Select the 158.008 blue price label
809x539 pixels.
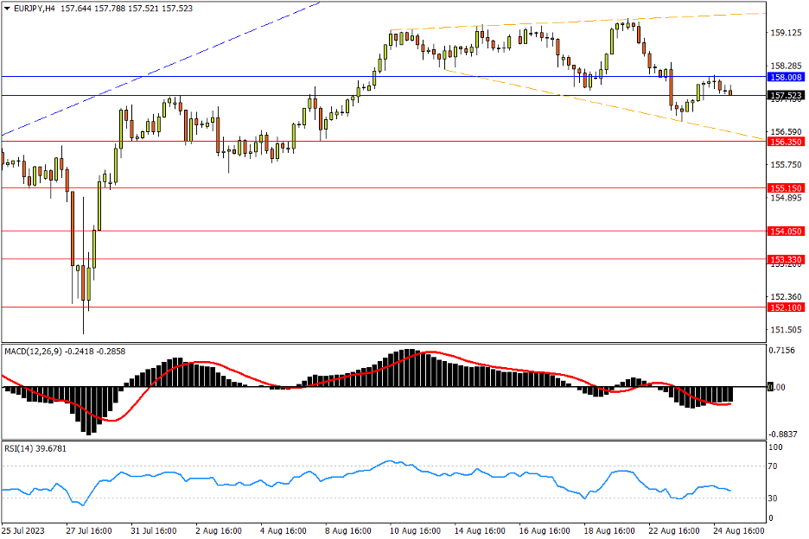(786, 77)
